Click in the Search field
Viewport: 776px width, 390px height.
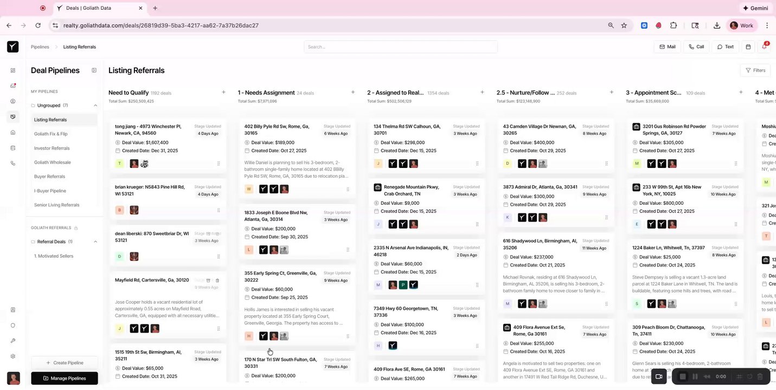401,47
